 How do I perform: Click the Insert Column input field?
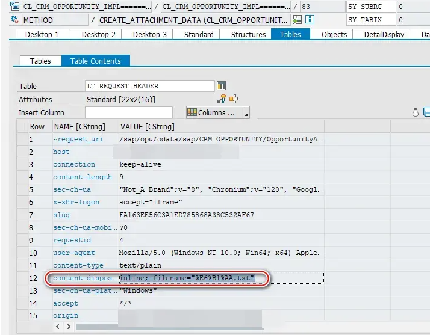pos(128,112)
